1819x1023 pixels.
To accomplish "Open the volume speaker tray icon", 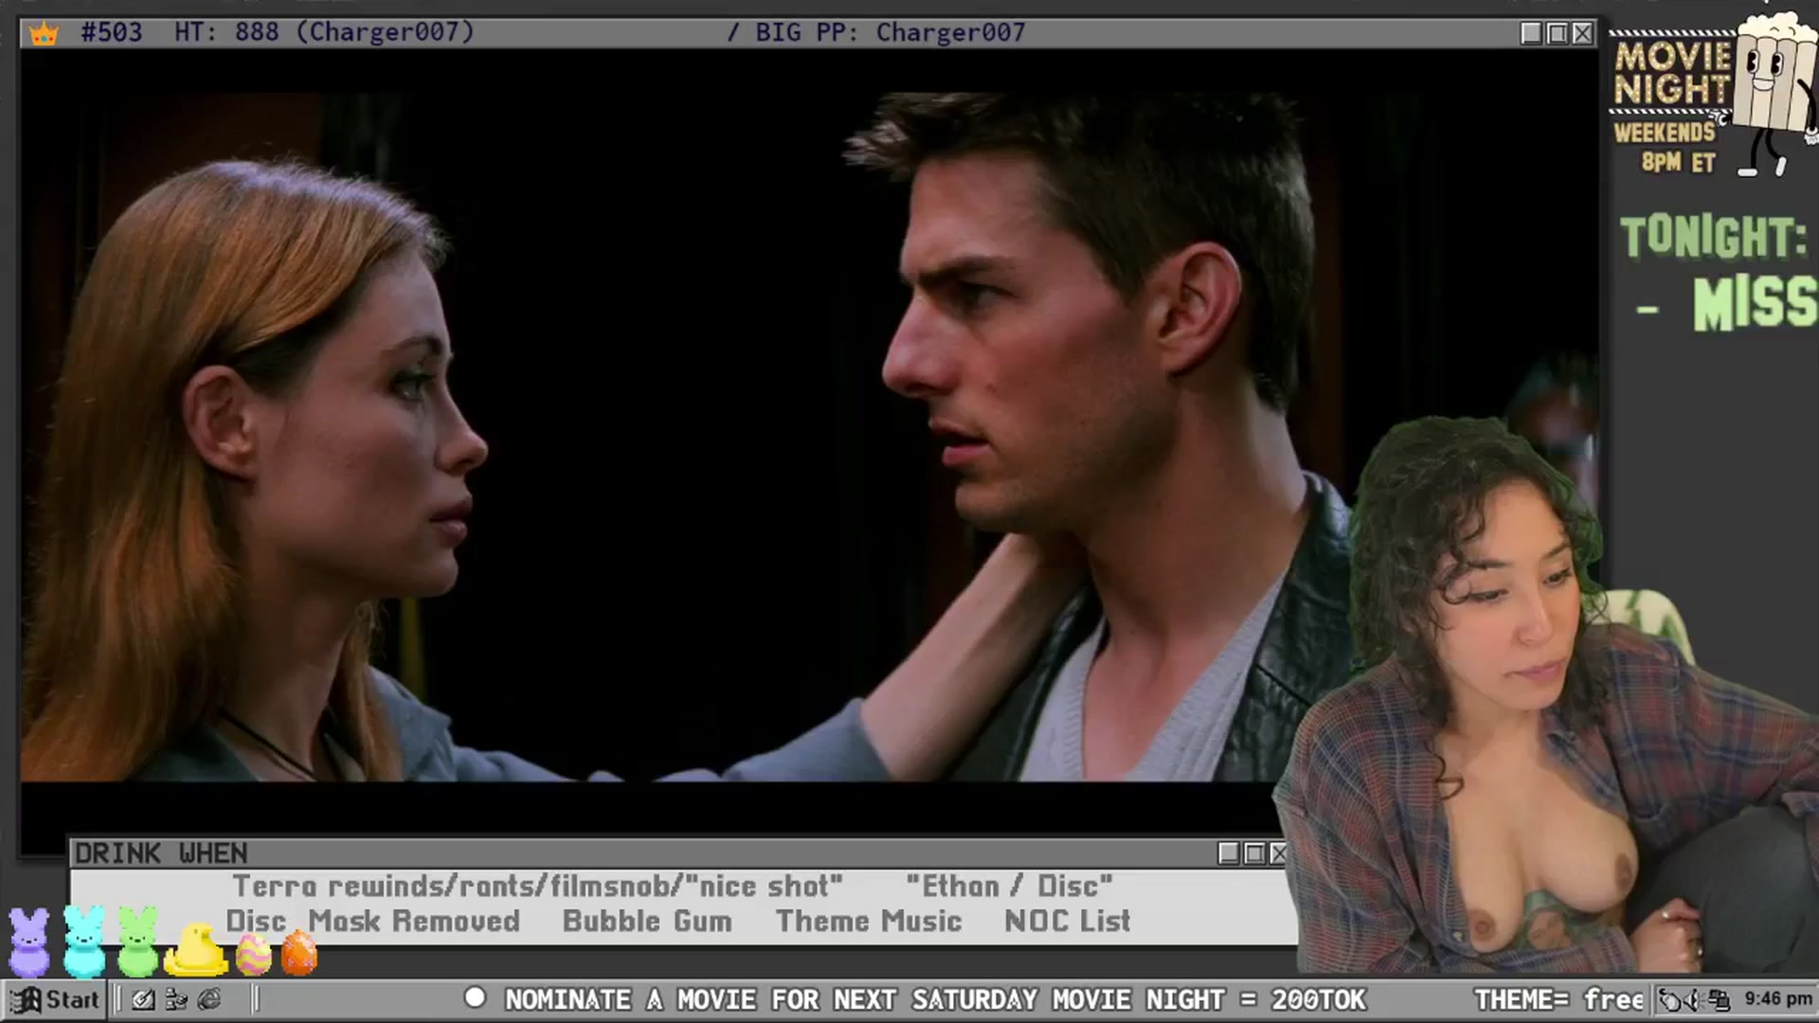I will coord(1693,1000).
